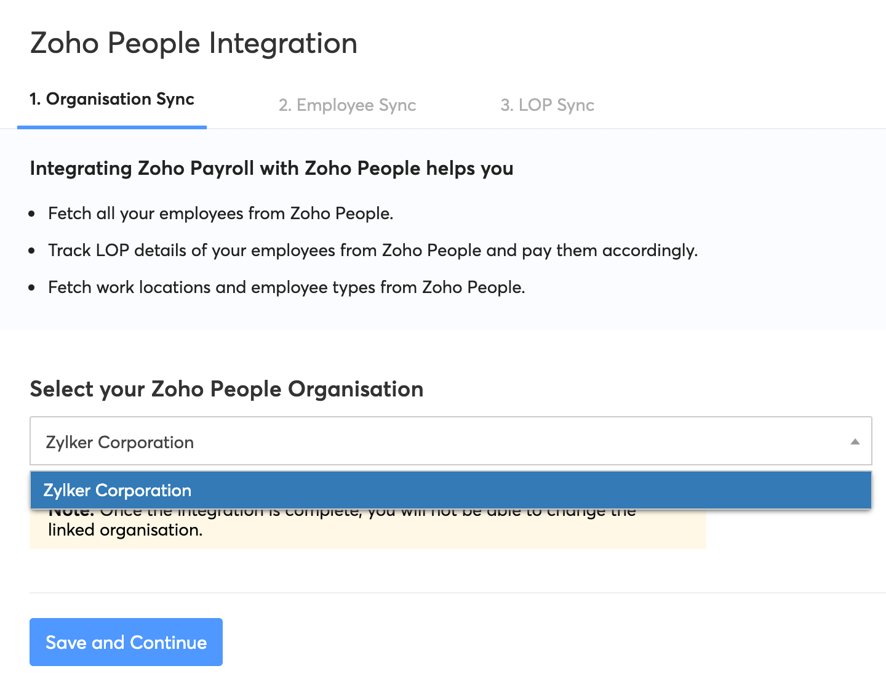Click the bullet about fetching work locations

[x=287, y=287]
